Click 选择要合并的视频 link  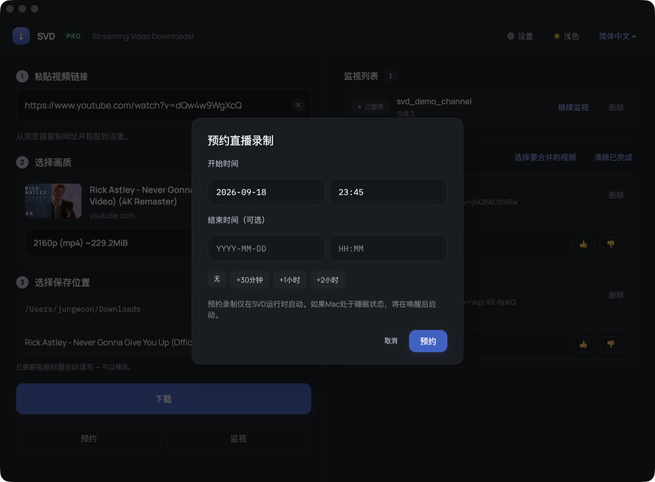(x=545, y=157)
